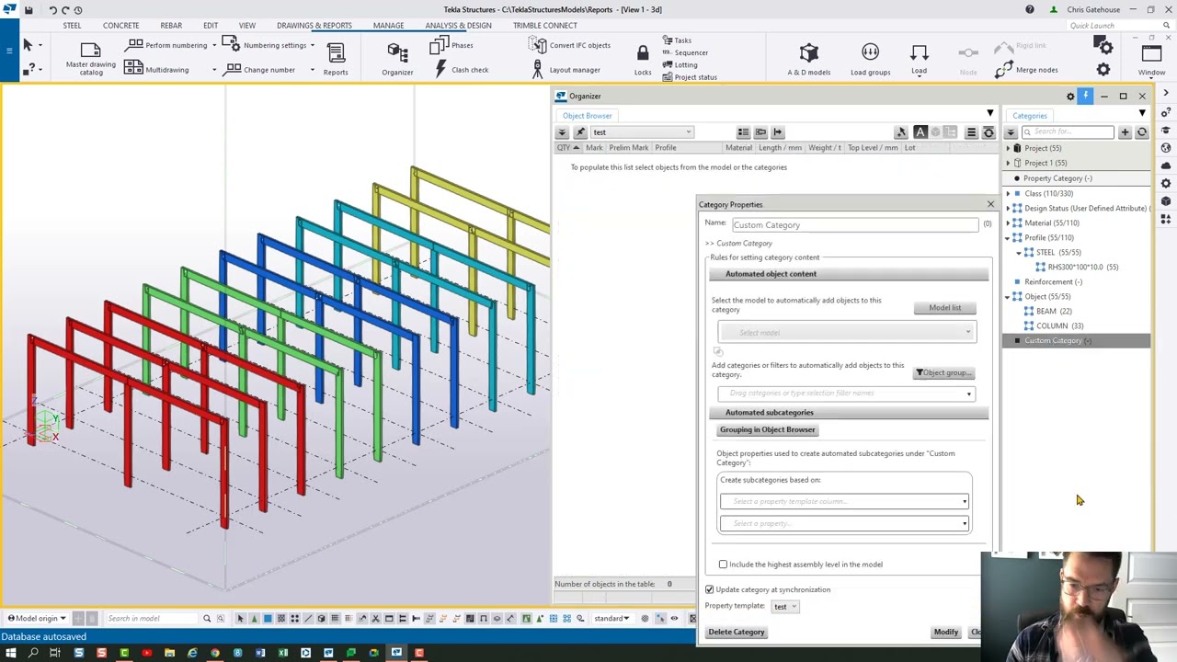Edit the Custom Category name field
Image resolution: width=1177 pixels, height=662 pixels.
[854, 225]
